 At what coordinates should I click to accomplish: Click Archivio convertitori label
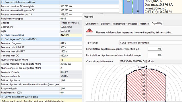[x=13, y=35]
